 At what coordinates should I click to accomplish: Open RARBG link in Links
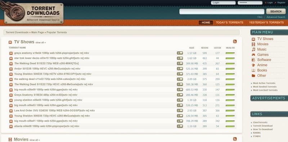[257, 133]
